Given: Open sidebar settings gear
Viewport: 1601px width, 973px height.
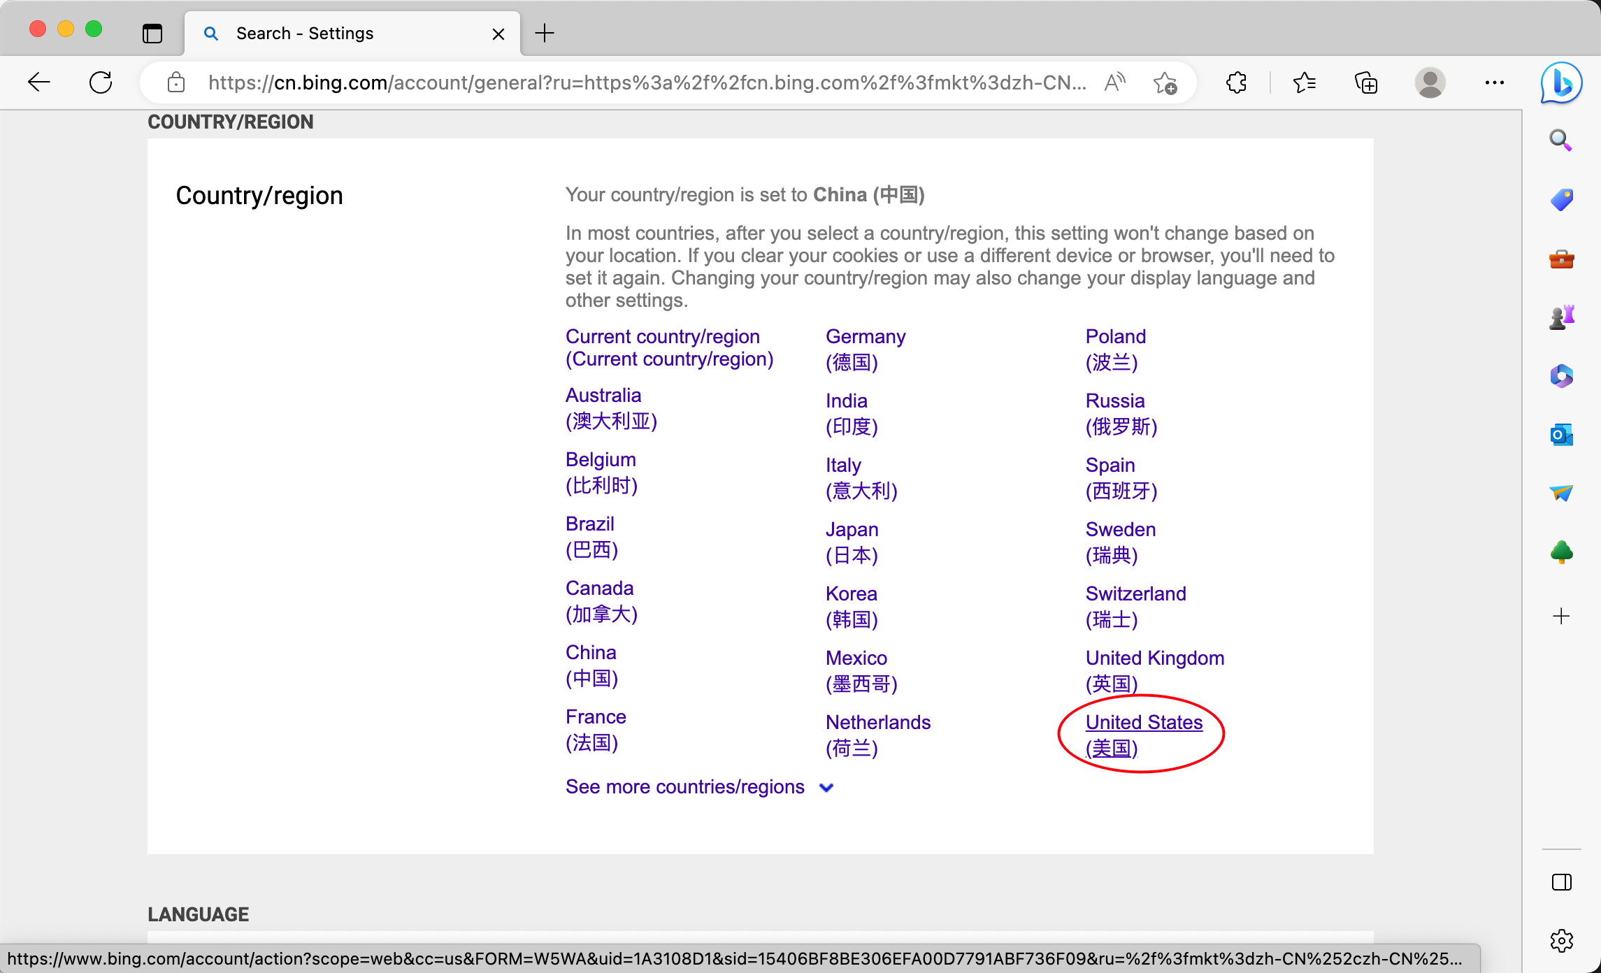Looking at the screenshot, I should (x=1561, y=940).
